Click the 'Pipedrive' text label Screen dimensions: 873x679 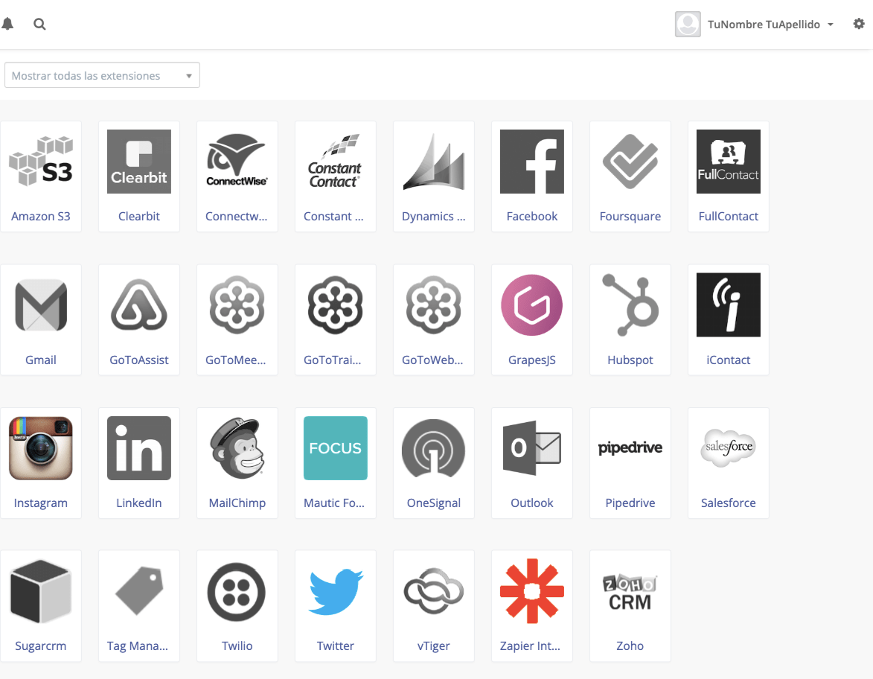tap(630, 503)
